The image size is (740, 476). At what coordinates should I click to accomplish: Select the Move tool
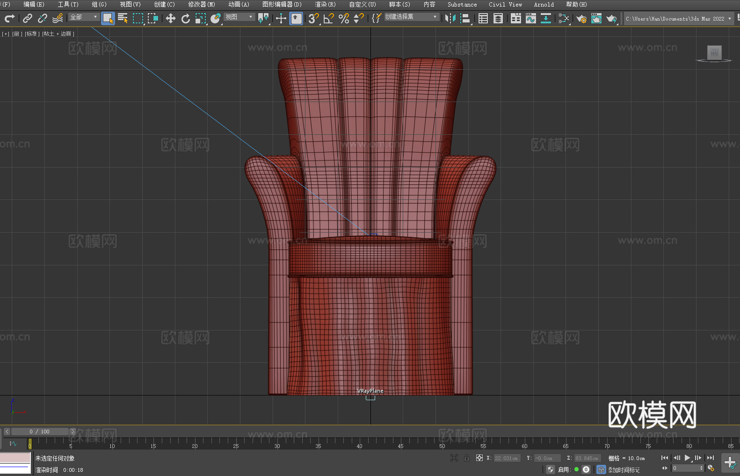pos(171,18)
